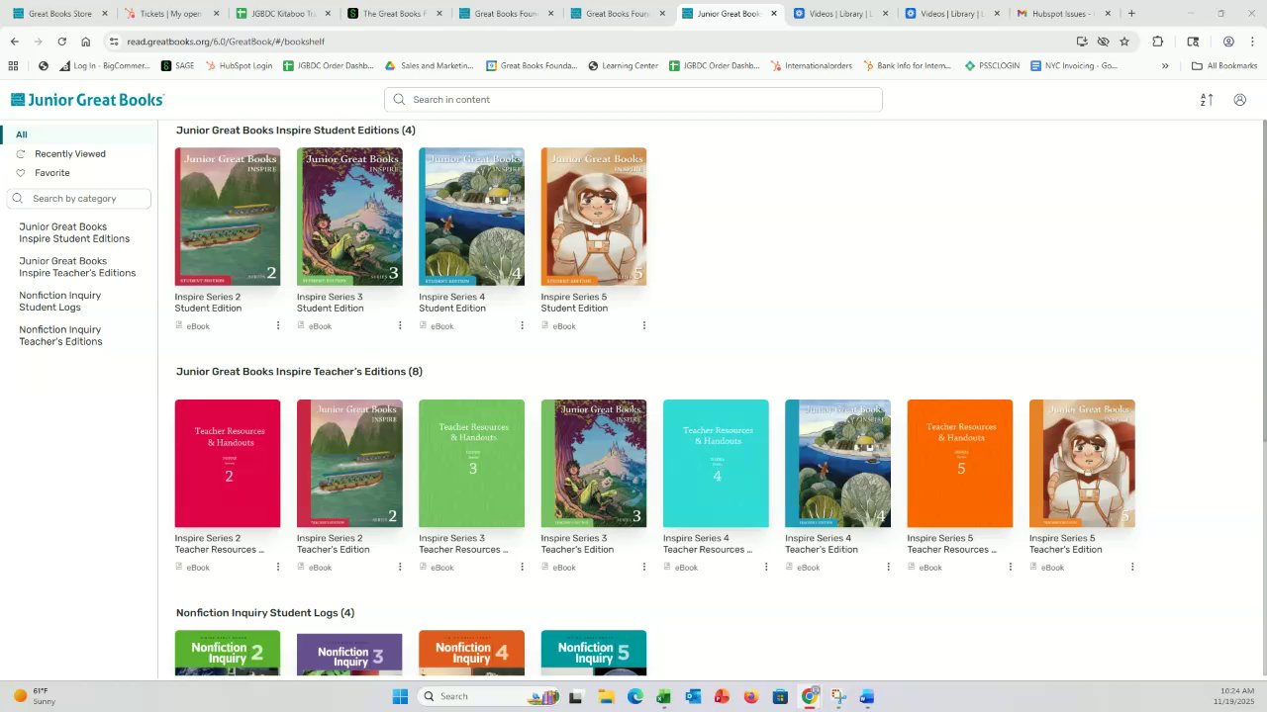1267x712 pixels.
Task: Open options for Inspire Series 2 Teacher's Edition
Action: pos(400,567)
